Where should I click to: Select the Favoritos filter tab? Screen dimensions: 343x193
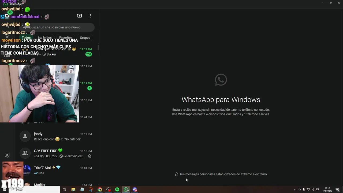click(x=66, y=38)
